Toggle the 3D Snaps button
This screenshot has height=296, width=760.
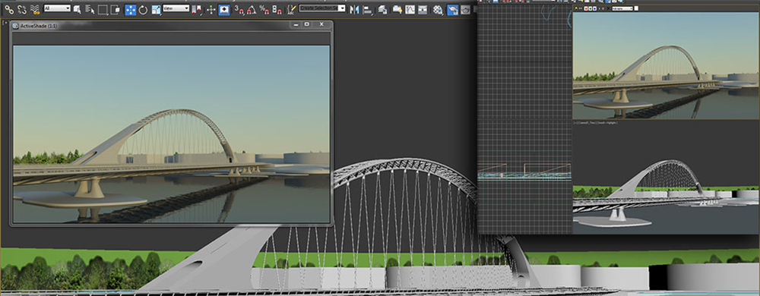click(x=239, y=9)
